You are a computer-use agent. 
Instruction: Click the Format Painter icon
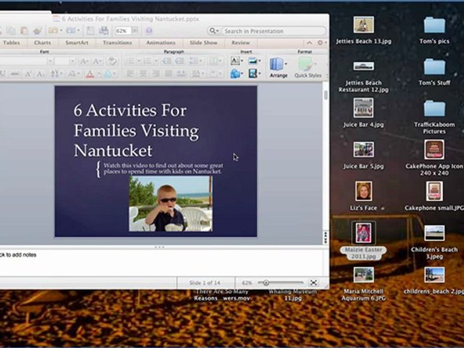pyautogui.click(x=38, y=30)
